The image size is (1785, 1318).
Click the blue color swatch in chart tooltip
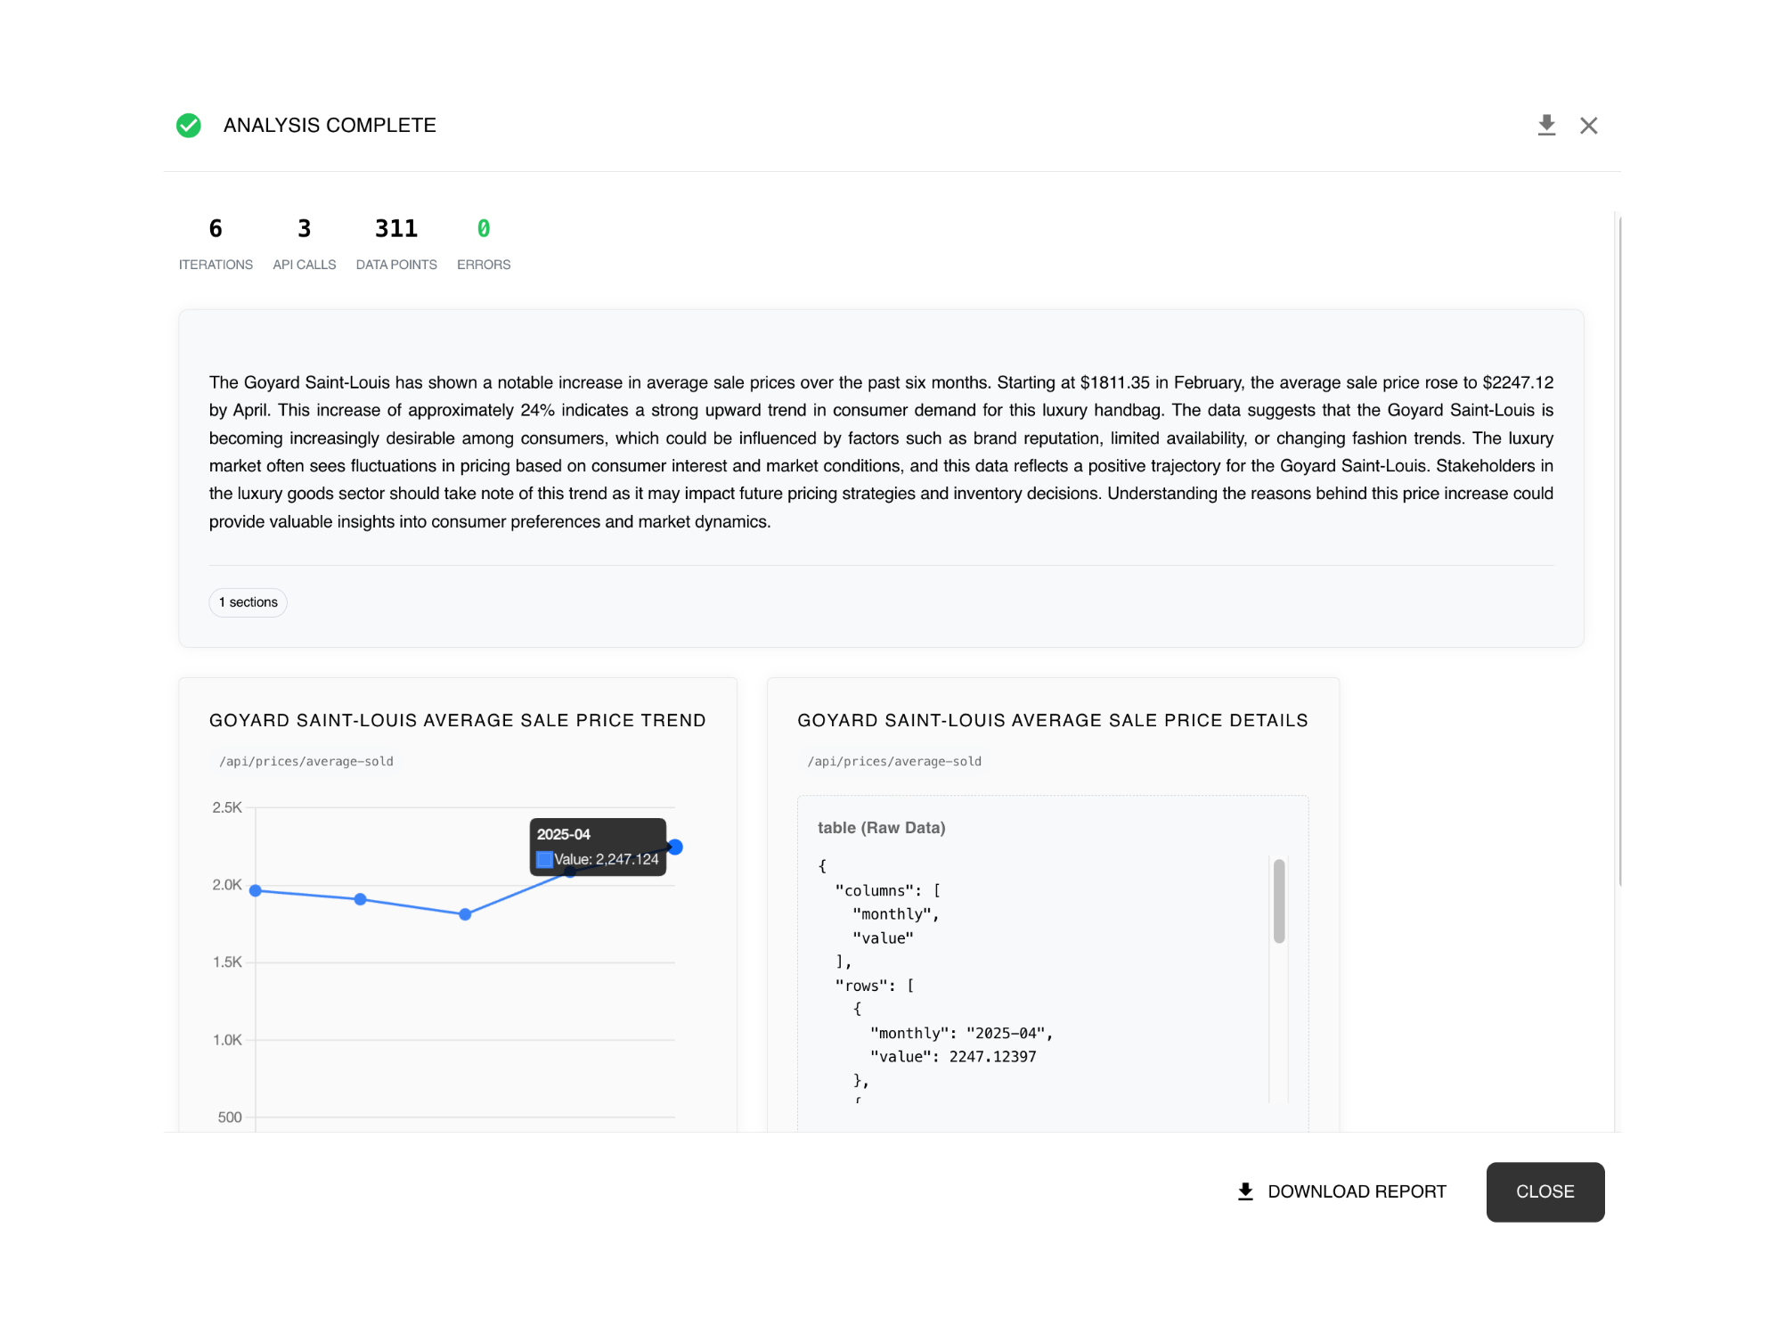(x=544, y=860)
